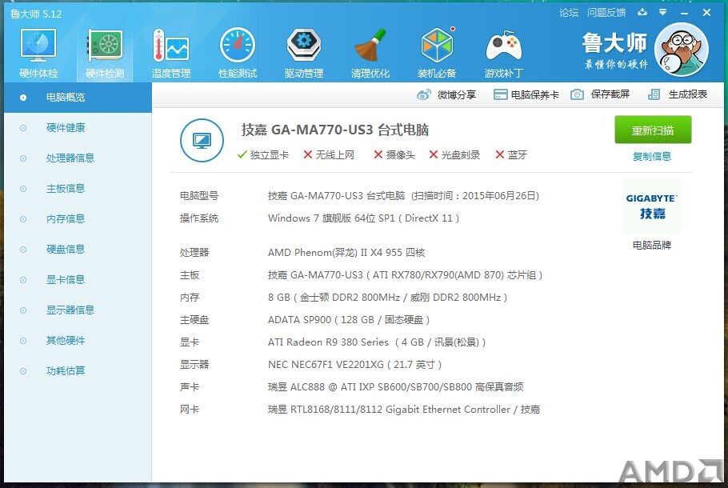The height and width of the screenshot is (488, 728).
Task: Minimize the 鲁大师 window
Action: tap(684, 13)
